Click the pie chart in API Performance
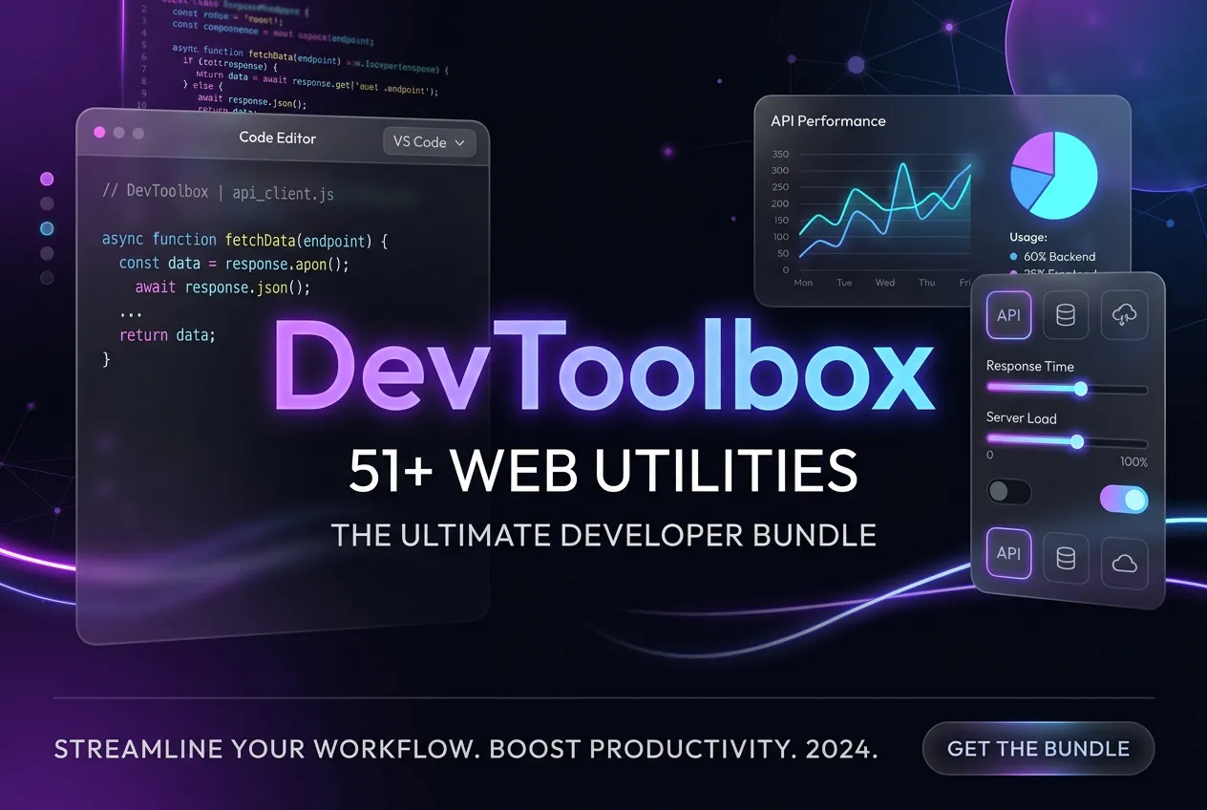This screenshot has height=810, width=1207. coord(1054,177)
